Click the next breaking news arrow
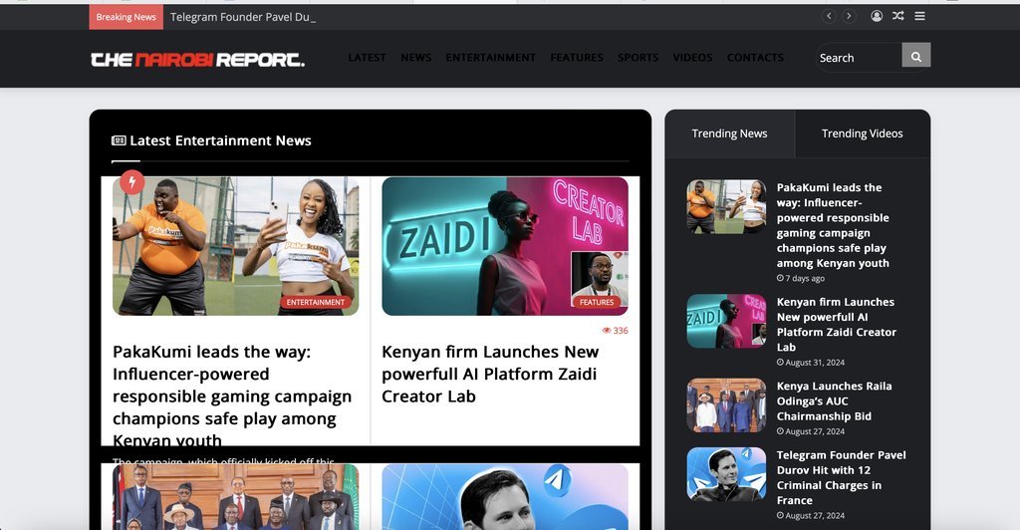The image size is (1020, 530). 849,16
